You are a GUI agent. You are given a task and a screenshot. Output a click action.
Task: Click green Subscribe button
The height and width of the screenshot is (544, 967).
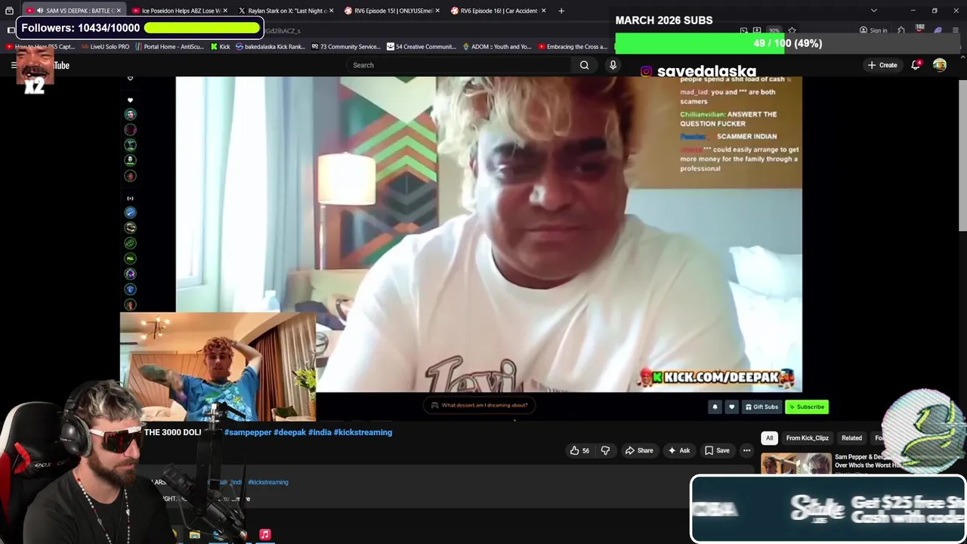coord(807,406)
